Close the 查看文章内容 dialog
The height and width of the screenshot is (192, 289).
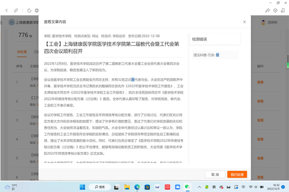click(245, 22)
